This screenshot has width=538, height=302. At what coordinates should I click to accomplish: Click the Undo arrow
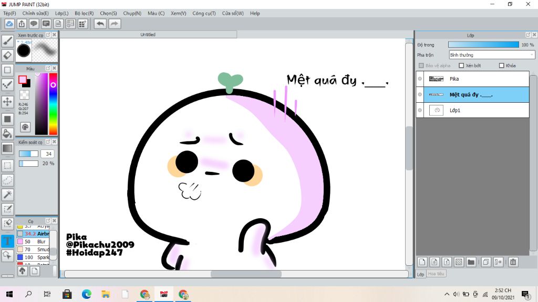(100, 24)
